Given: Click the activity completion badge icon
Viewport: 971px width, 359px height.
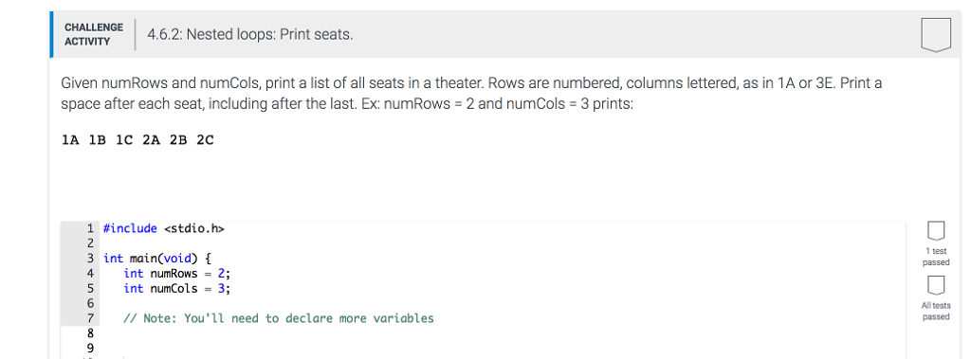Looking at the screenshot, I should (x=935, y=35).
